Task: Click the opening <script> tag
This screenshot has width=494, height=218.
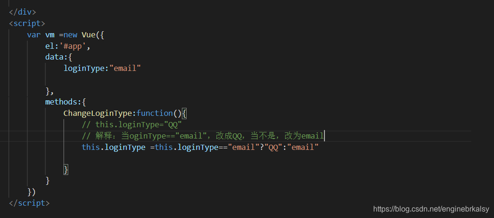Action: pos(27,24)
